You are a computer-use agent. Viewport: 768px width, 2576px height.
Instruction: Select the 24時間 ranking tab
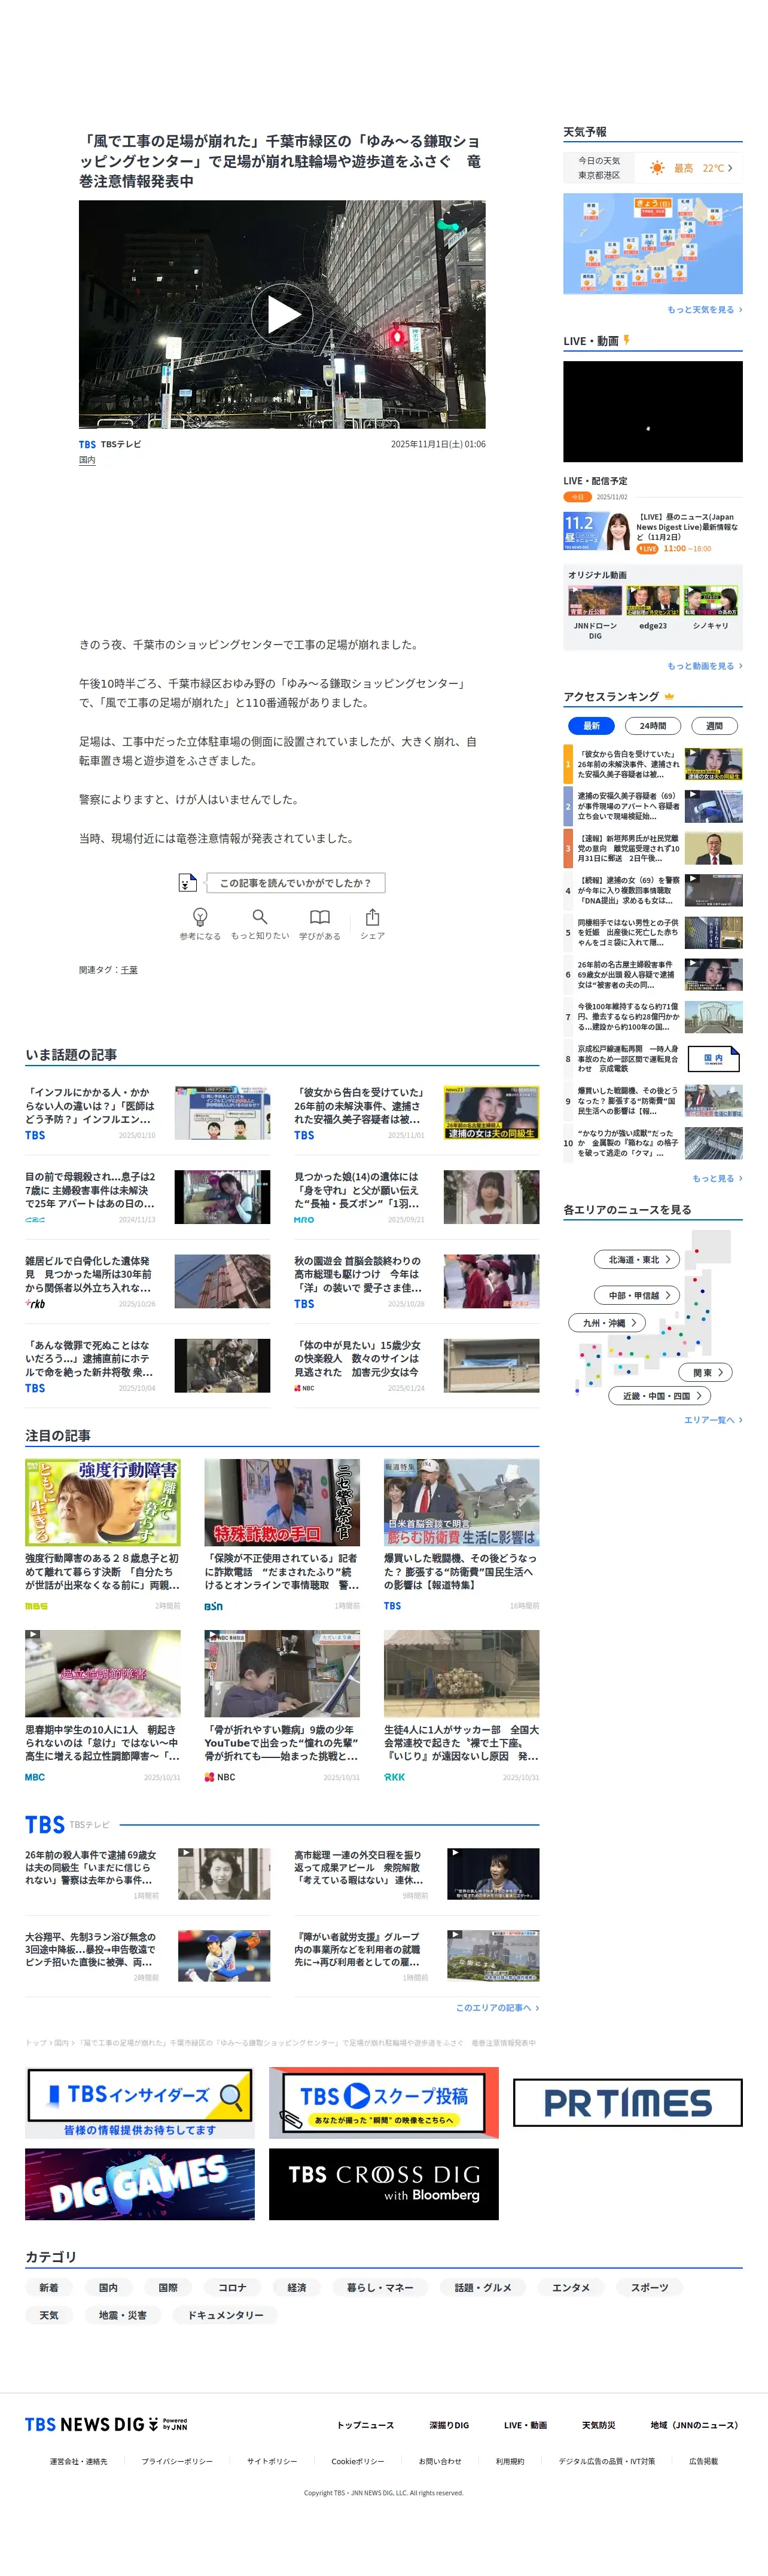[653, 726]
